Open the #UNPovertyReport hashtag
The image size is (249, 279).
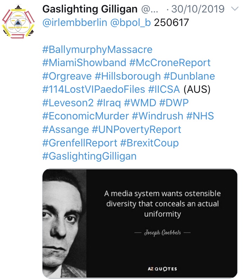point(136,129)
